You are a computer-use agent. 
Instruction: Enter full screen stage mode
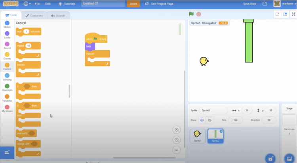click(293, 14)
